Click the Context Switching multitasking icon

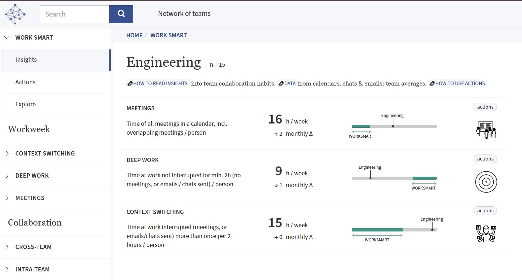[x=486, y=233]
